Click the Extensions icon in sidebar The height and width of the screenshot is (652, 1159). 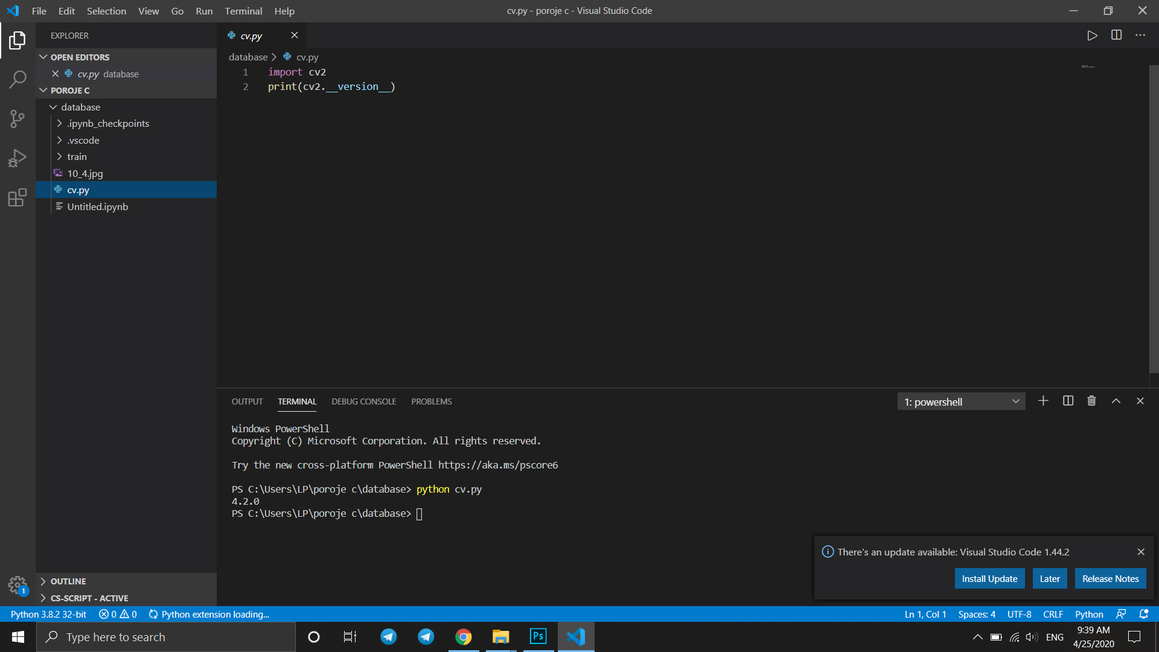pos(18,197)
